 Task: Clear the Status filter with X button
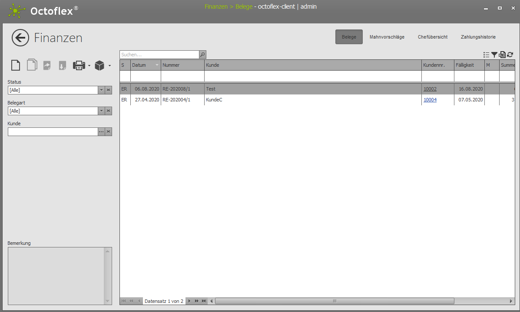click(109, 90)
